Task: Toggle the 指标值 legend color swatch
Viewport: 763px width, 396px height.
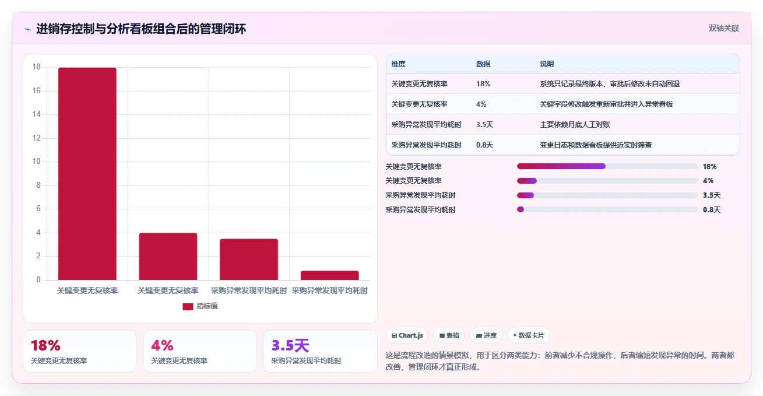Action: pos(188,306)
